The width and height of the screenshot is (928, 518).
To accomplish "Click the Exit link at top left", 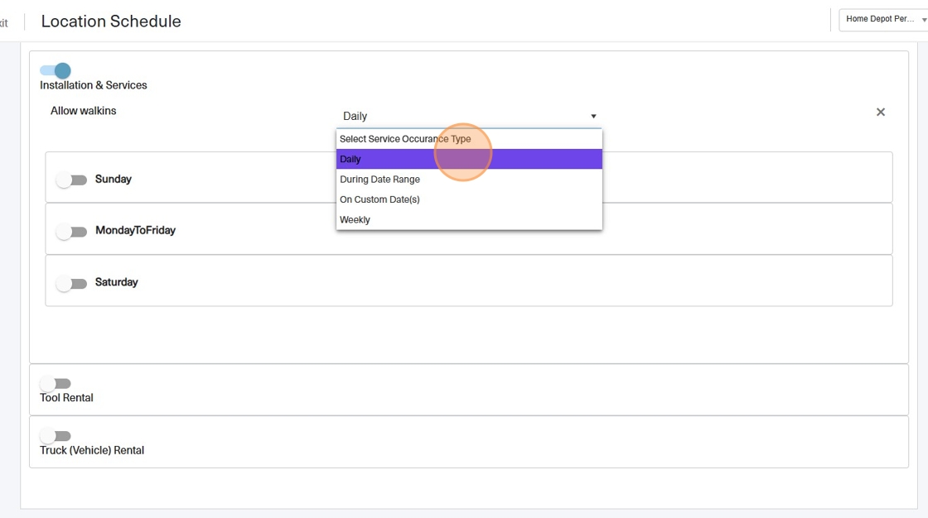I will (4, 22).
